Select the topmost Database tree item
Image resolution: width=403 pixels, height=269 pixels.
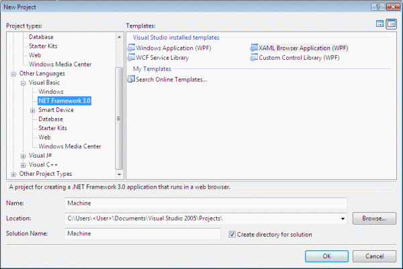pos(41,37)
